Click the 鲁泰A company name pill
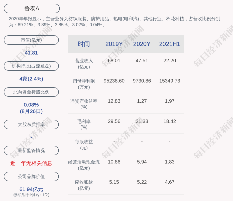Image resolution: width=233 pixels, height=201 pixels. (x=32, y=8)
